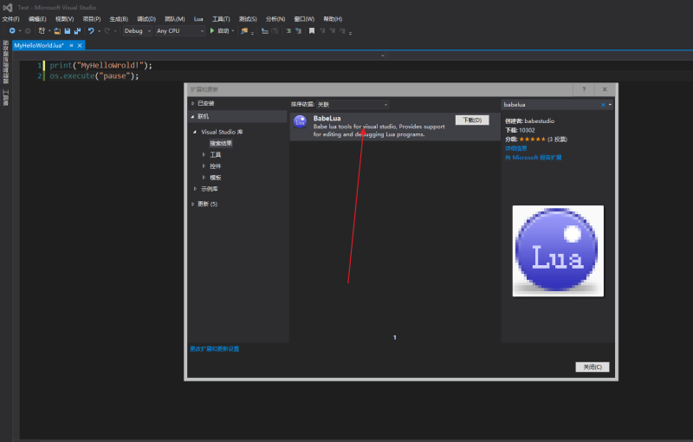Click the small BabeLua icon in results
The height and width of the screenshot is (442, 693).
[x=300, y=121]
